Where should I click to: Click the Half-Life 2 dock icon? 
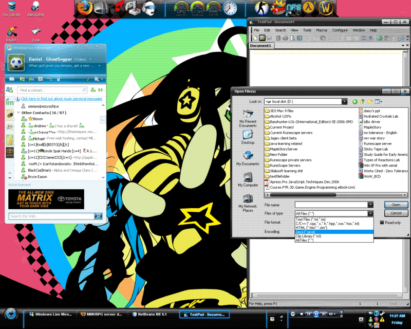[308, 8]
